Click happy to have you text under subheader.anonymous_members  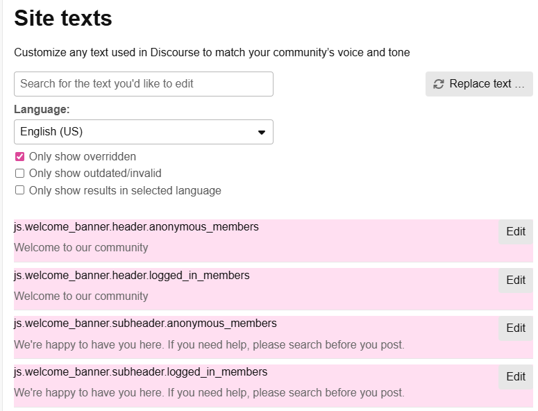click(209, 344)
